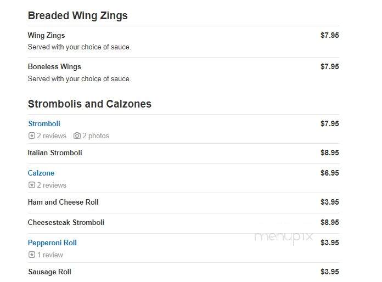Select the Boneless Wings item name

point(54,66)
